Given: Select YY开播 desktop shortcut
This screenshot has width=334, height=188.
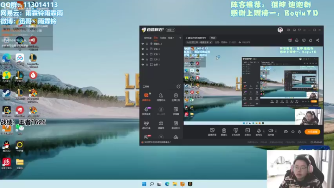Looking at the screenshot, I should [20, 146].
